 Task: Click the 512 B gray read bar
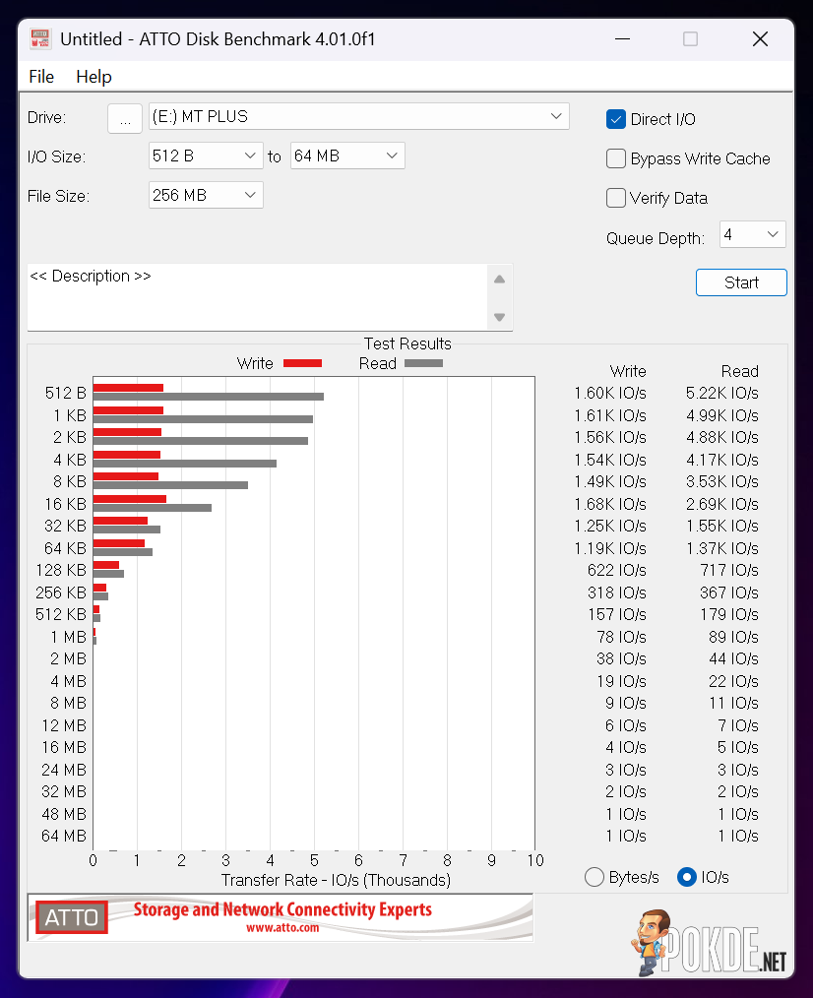click(209, 397)
